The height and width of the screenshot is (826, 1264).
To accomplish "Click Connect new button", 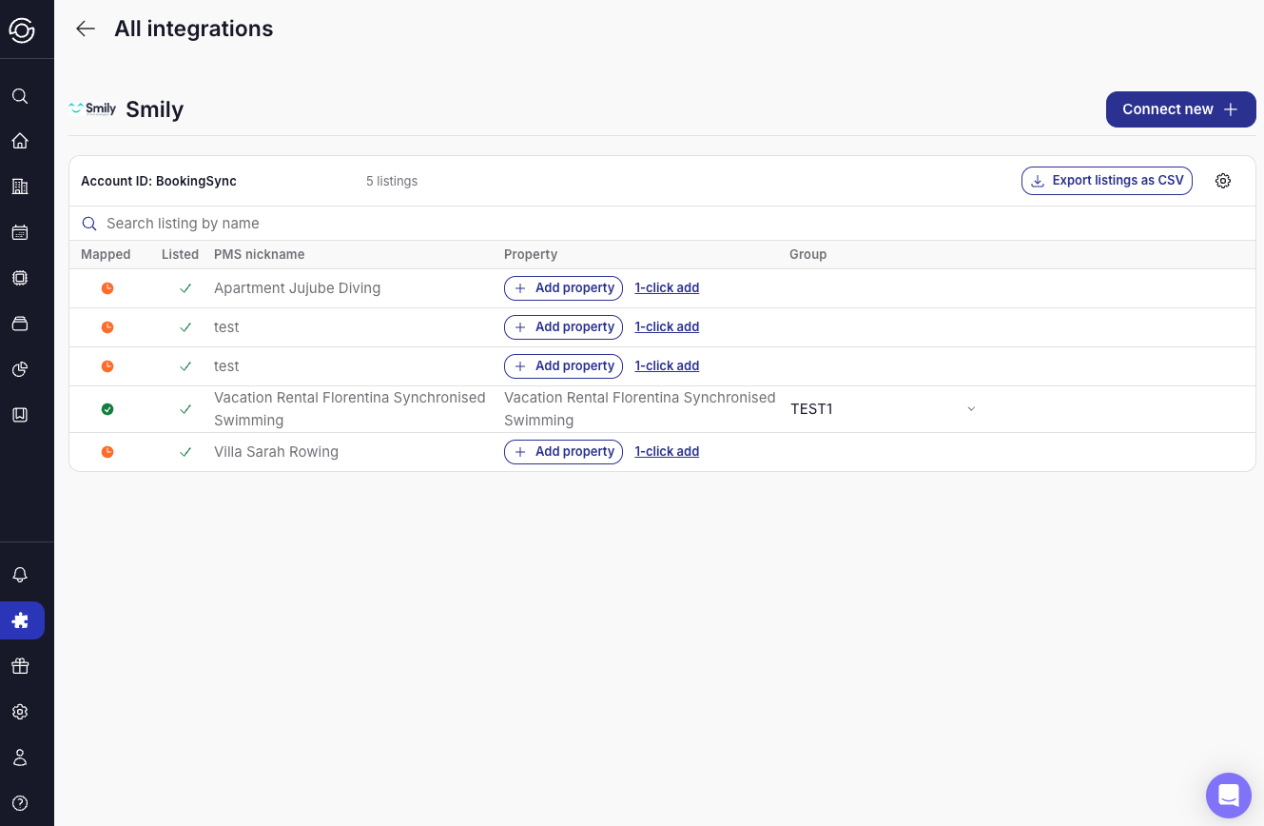I will [1180, 109].
